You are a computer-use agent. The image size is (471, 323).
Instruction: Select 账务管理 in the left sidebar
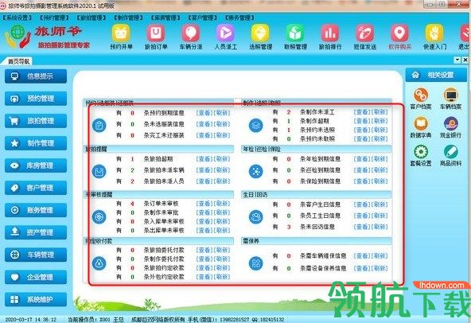36,210
